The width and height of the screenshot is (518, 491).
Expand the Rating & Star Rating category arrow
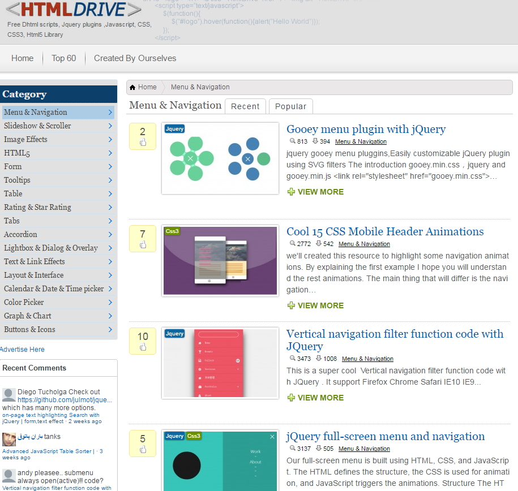pos(110,207)
